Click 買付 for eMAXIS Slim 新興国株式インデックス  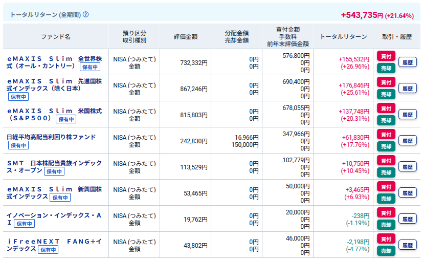[386, 187]
